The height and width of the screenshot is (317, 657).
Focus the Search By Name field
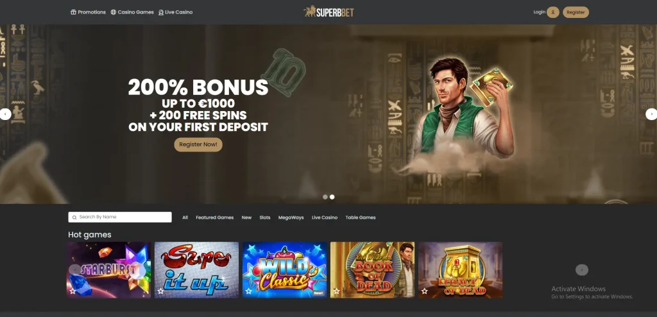coord(120,217)
